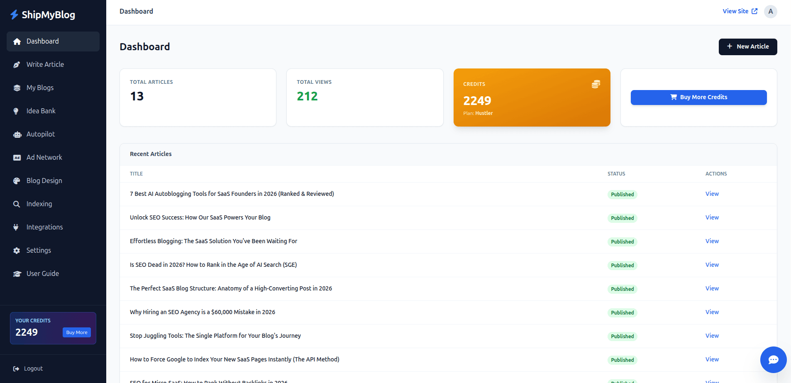
Task: Open the chat support bubble
Action: pyautogui.click(x=773, y=360)
